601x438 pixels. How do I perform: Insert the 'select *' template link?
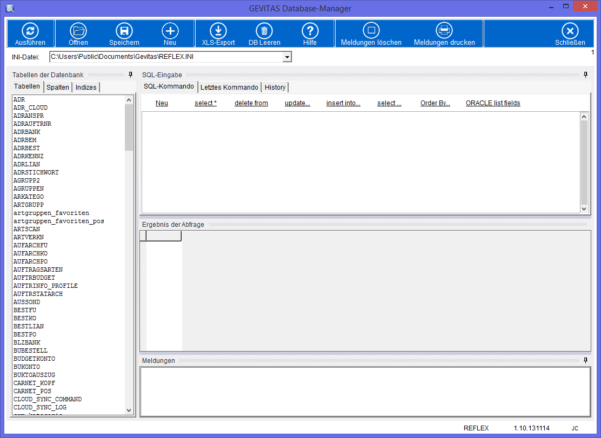[205, 103]
